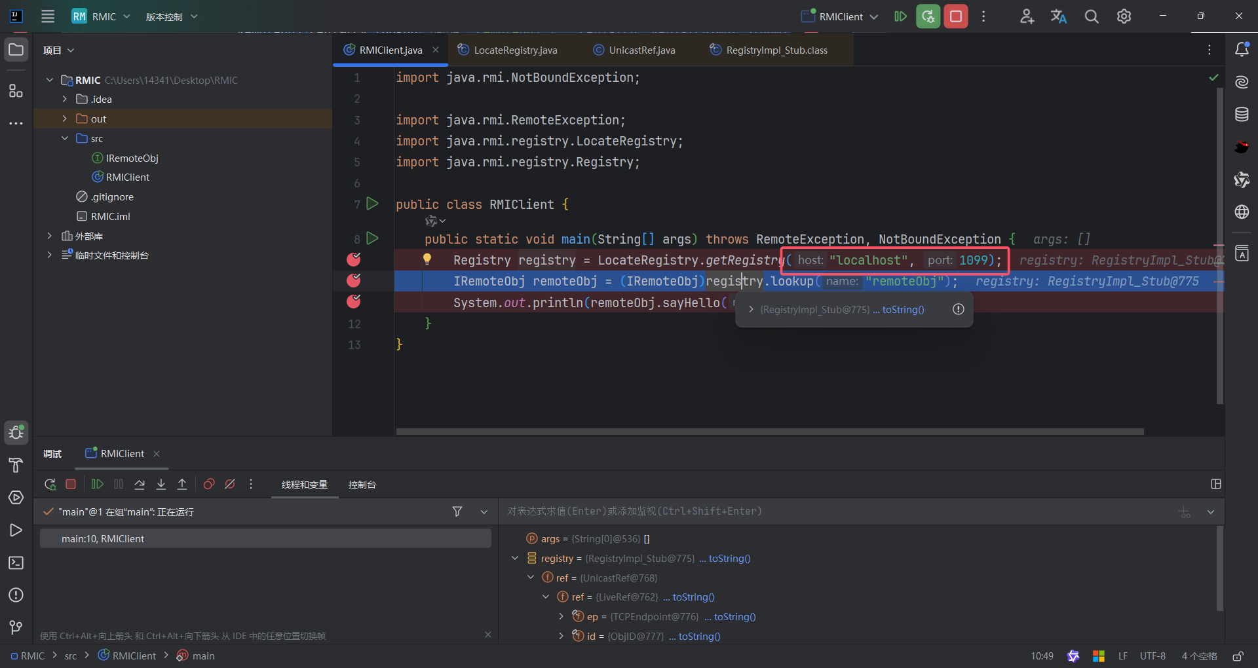Expand 临时文件和控制台 node
The width and height of the screenshot is (1258, 668).
pyautogui.click(x=49, y=255)
